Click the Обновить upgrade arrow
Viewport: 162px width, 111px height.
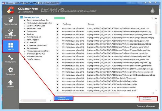point(11,83)
